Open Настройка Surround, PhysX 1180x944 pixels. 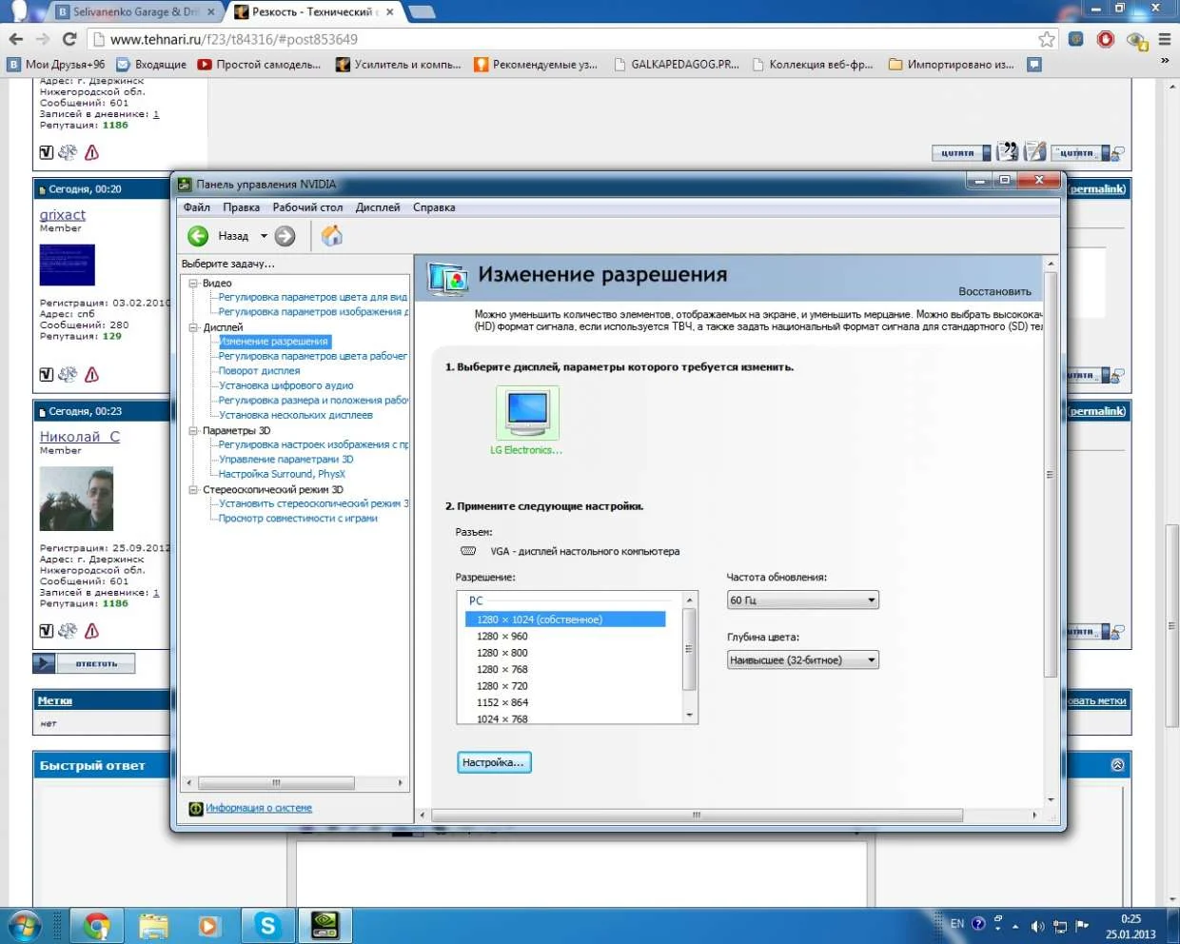pos(282,474)
